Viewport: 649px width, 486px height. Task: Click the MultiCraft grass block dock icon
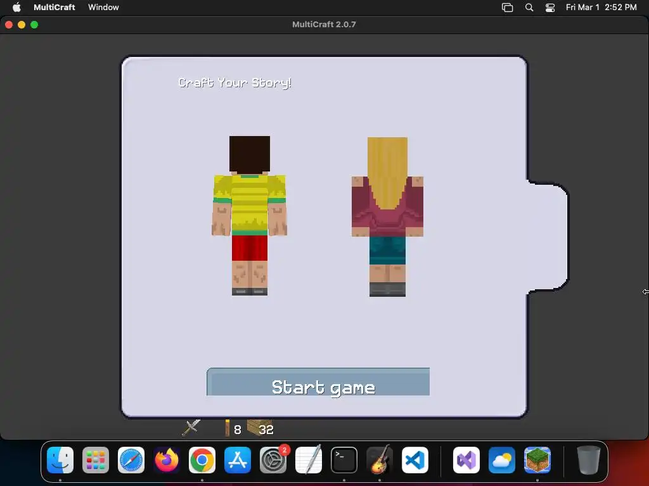click(537, 460)
